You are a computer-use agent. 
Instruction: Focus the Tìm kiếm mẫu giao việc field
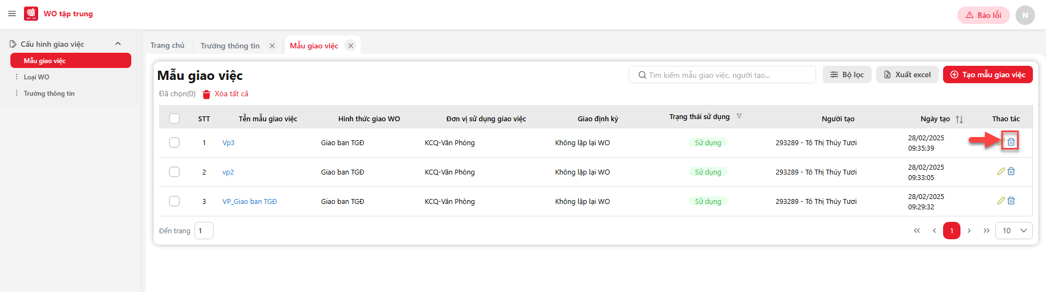point(722,75)
